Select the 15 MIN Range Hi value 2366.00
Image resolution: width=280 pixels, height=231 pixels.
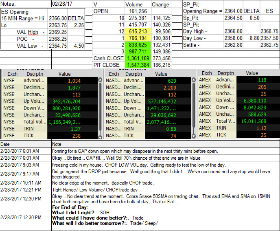pyautogui.click(x=58, y=18)
